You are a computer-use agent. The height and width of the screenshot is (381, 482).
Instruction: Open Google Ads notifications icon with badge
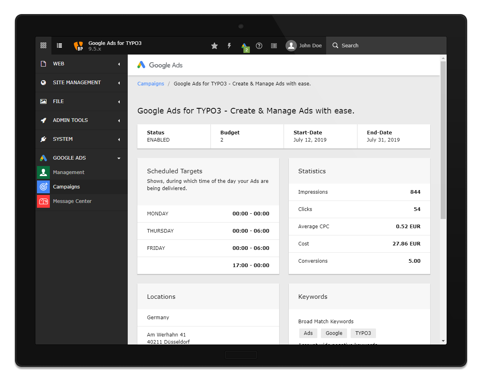[x=245, y=47]
